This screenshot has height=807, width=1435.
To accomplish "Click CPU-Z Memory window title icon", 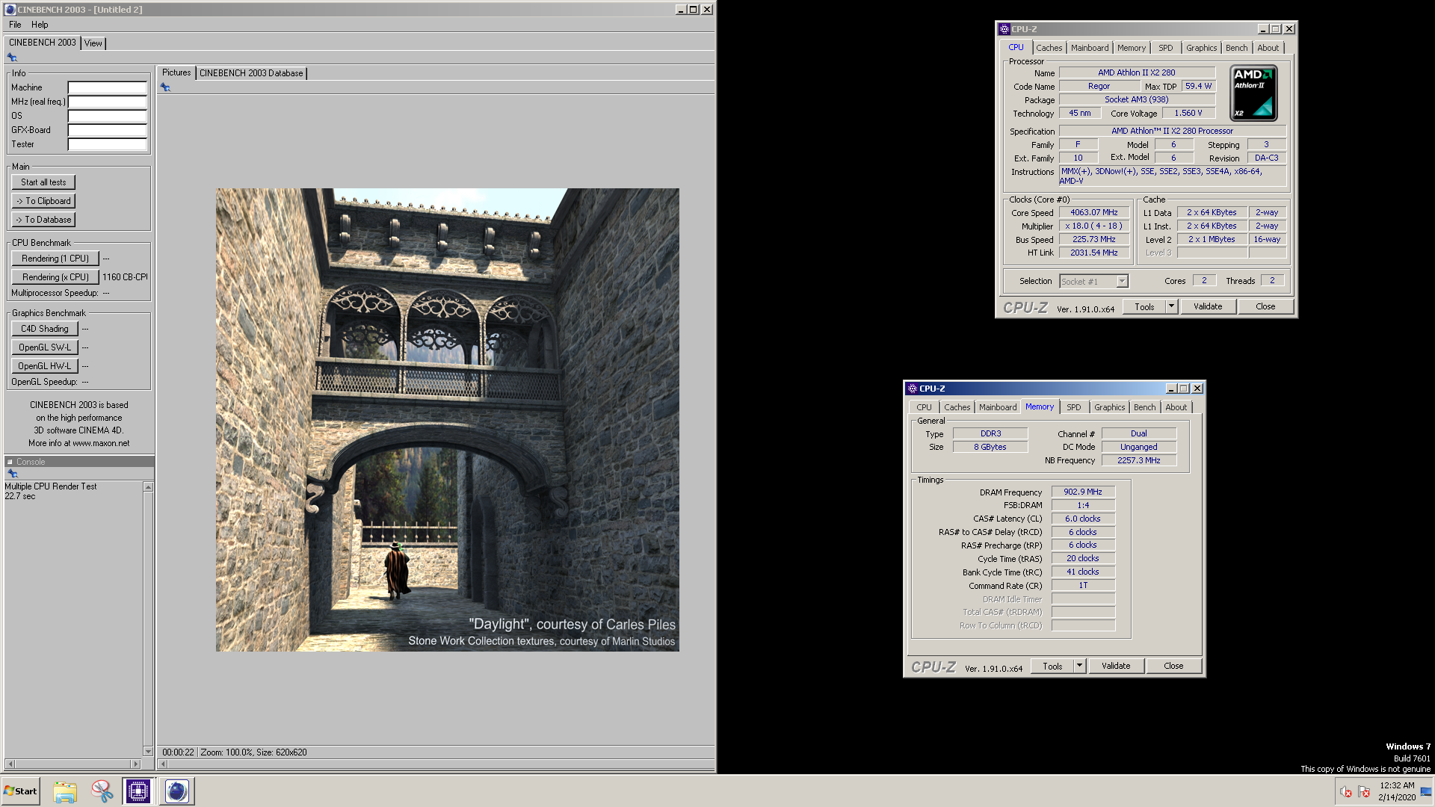I will [x=913, y=389].
